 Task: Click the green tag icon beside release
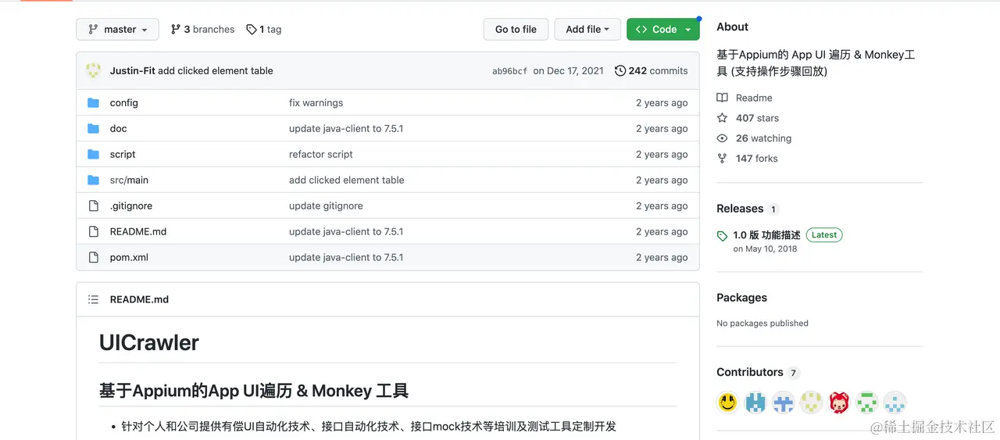pos(723,236)
